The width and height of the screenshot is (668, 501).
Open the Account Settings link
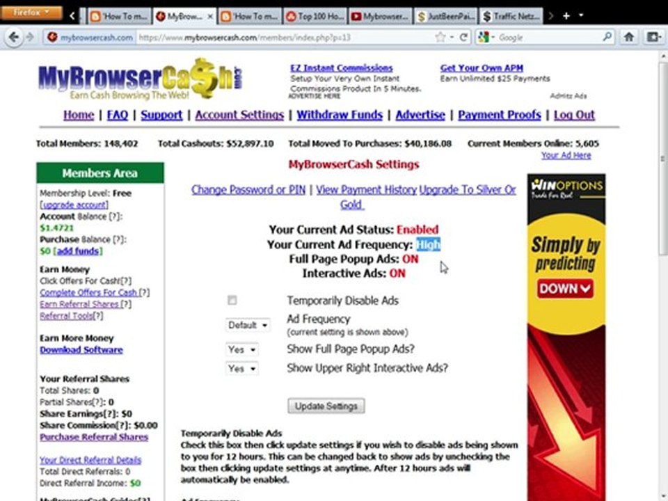click(239, 115)
